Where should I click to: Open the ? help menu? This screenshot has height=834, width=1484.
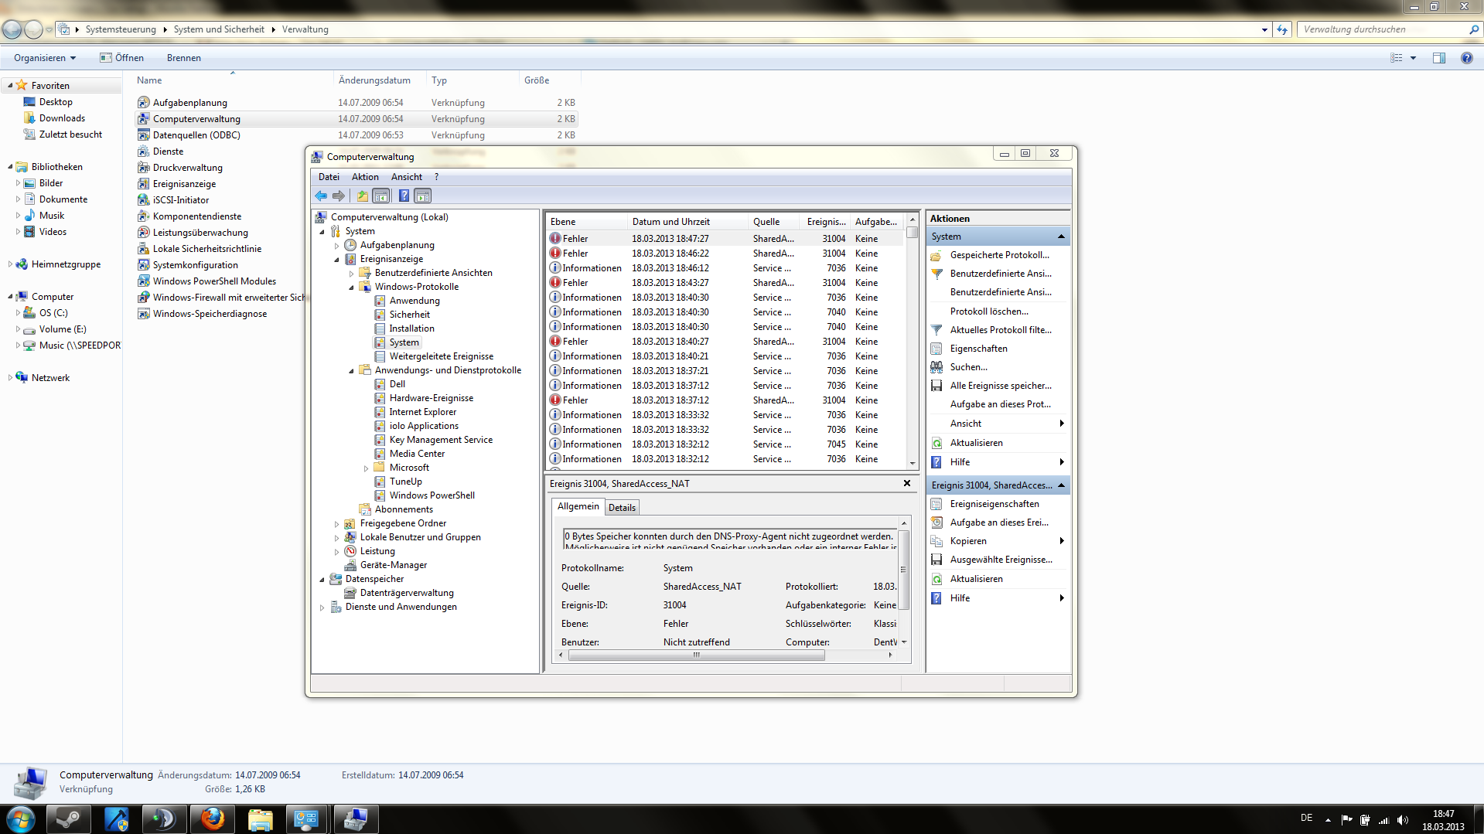coord(436,177)
